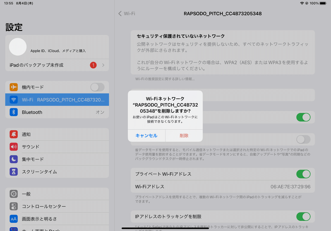The height and width of the screenshot is (231, 331).
Task: Toggle IPアドレスのトラッキングを制限 switch
Action: pos(303,217)
